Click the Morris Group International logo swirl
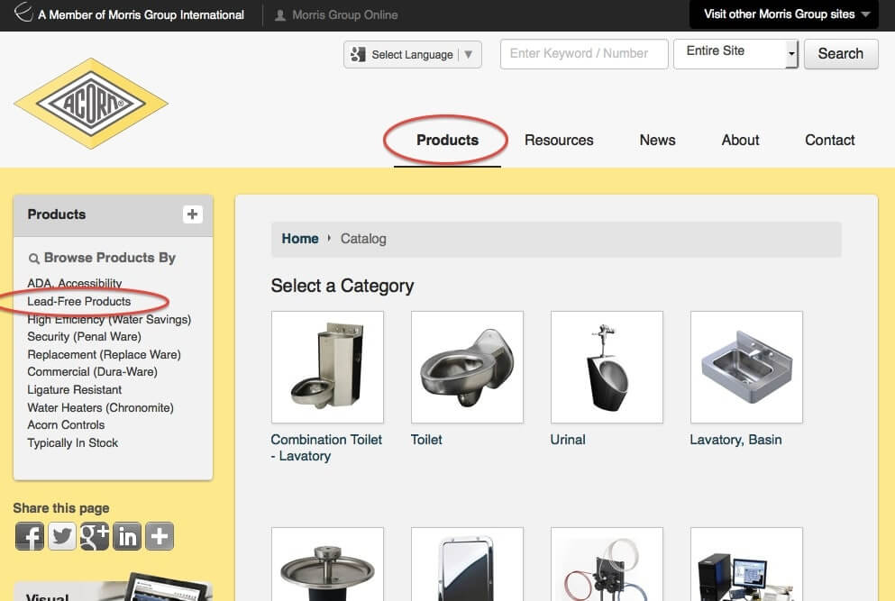Viewport: 895px width, 601px height. [23, 13]
